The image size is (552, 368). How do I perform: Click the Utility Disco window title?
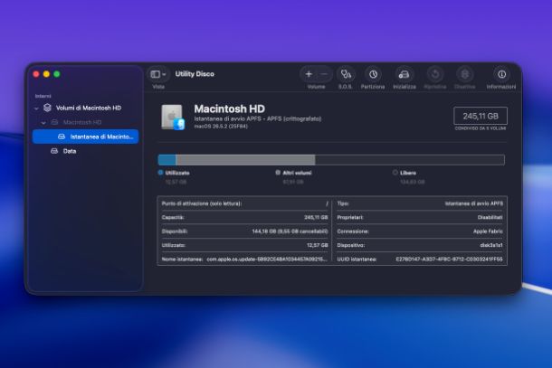pos(195,74)
